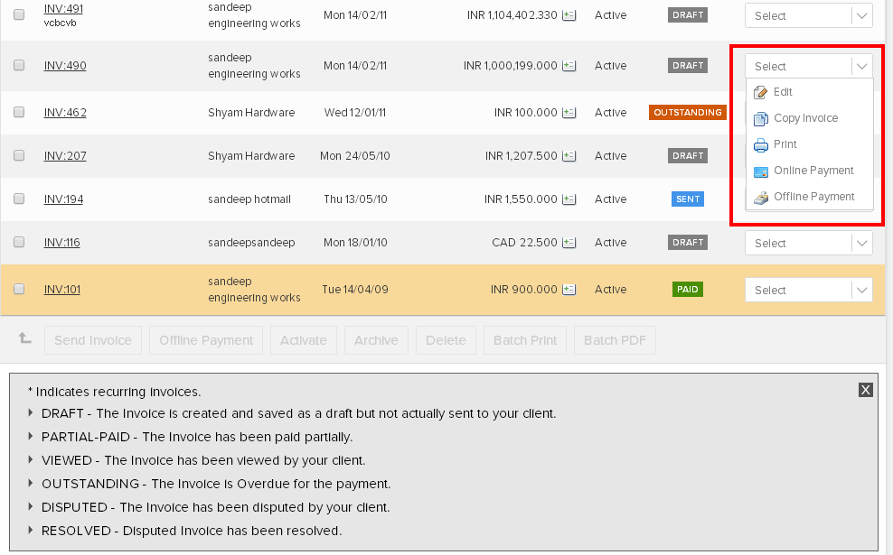893x555 pixels.
Task: Open the Select dropdown for INV:116
Action: tap(808, 243)
